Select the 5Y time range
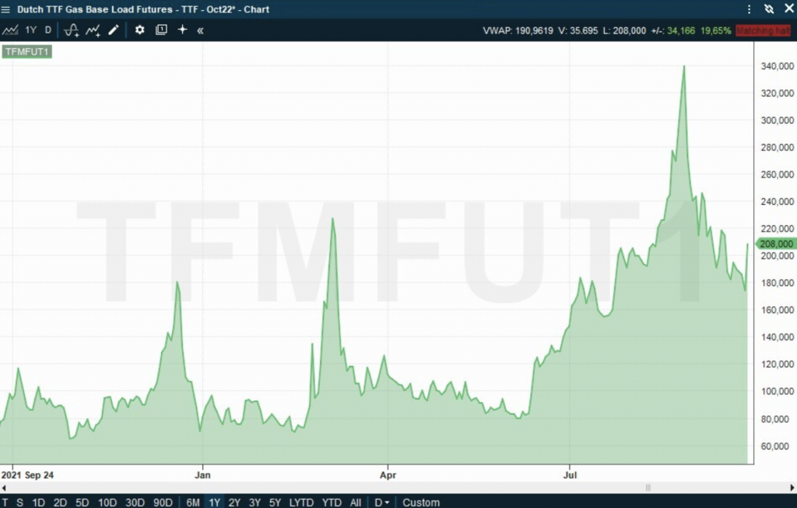Image resolution: width=797 pixels, height=508 pixels. [275, 503]
